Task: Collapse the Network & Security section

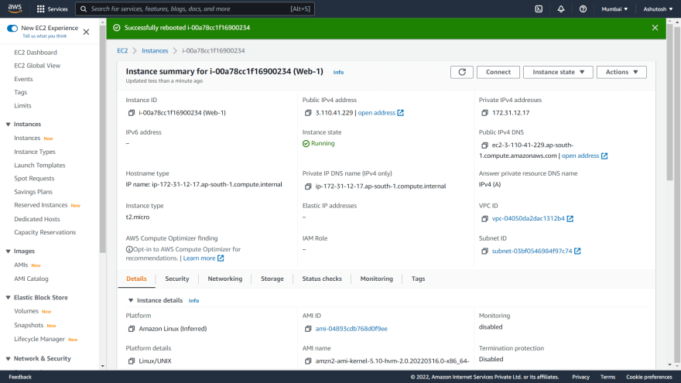Action: (8, 359)
